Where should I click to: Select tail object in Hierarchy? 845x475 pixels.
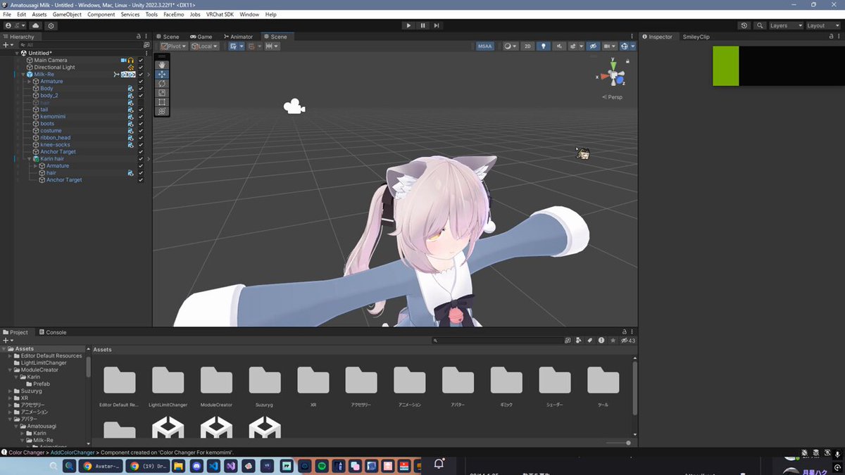pos(44,110)
